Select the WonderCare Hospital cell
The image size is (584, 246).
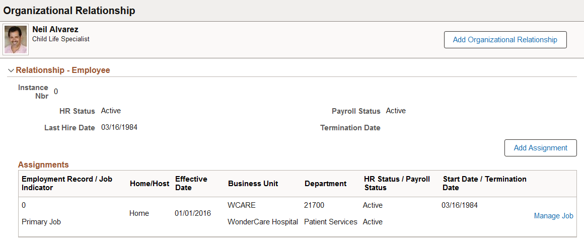click(263, 222)
